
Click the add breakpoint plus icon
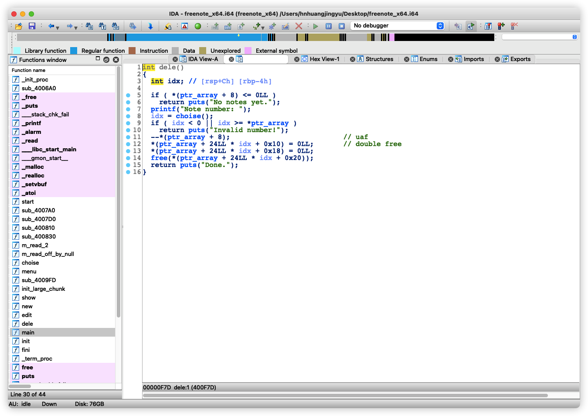[501, 26]
